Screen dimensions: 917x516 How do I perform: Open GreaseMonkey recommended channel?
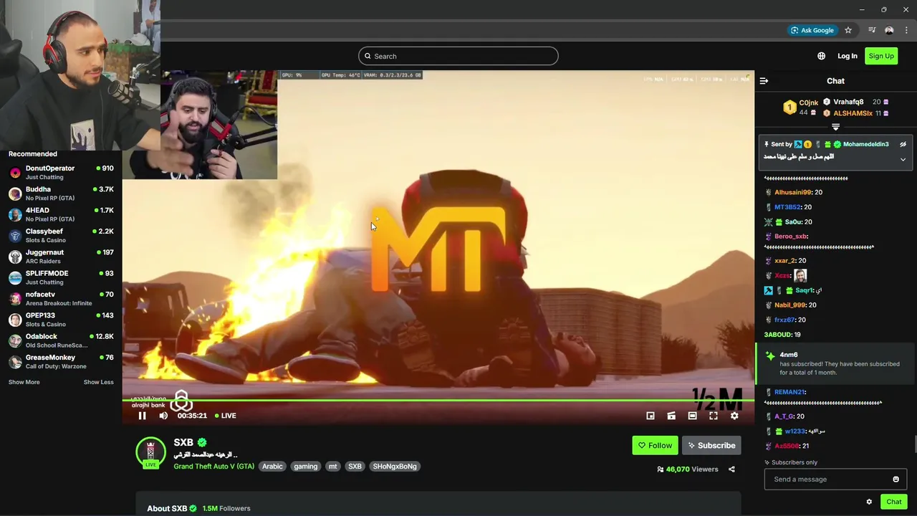pyautogui.click(x=61, y=362)
